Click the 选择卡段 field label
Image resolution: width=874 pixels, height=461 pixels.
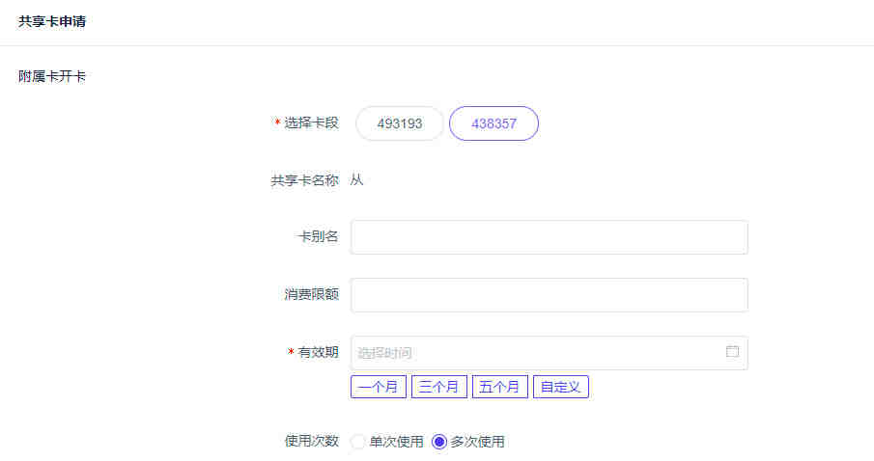[x=311, y=123]
